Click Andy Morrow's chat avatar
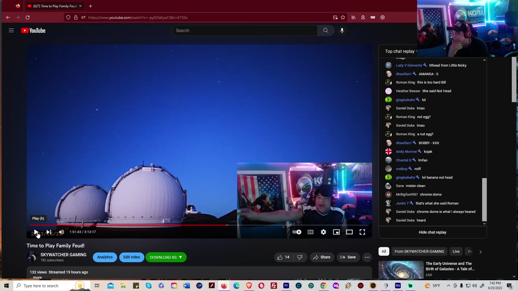Screen dimensions: 518x291 click(x=388, y=152)
